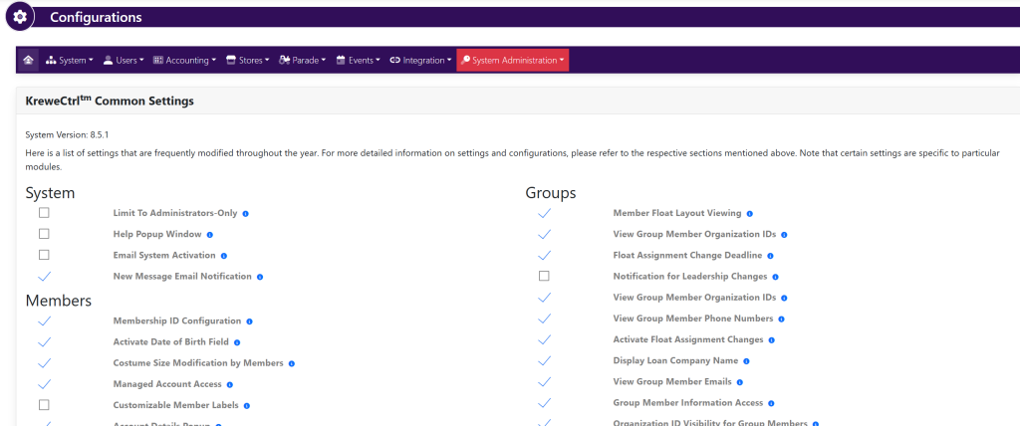Click info icon beside Member Float Layout Viewing
This screenshot has height=426, width=1020.
(749, 213)
